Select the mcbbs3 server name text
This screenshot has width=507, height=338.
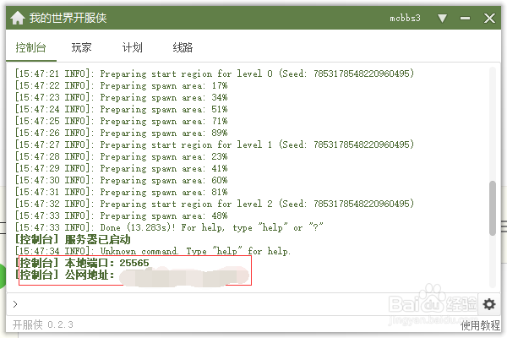(405, 18)
